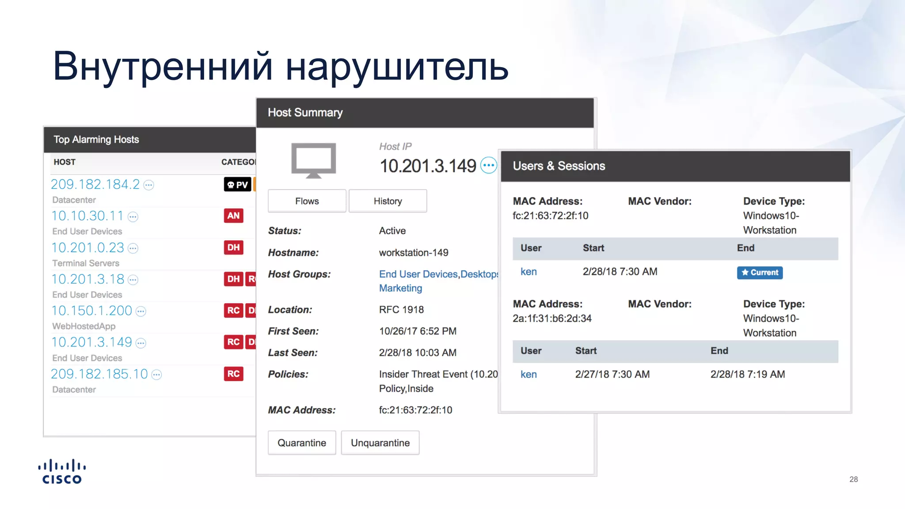The image size is (905, 509).
Task: Open options icon next to 209.182.185.10
Action: coord(157,375)
